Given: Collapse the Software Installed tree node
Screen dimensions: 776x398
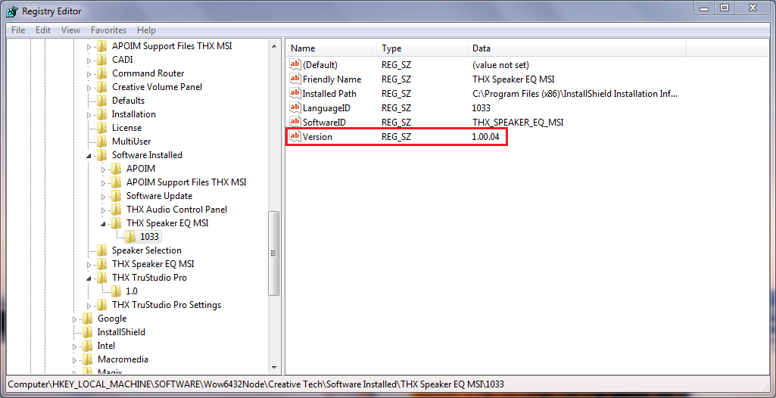Looking at the screenshot, I should [89, 155].
